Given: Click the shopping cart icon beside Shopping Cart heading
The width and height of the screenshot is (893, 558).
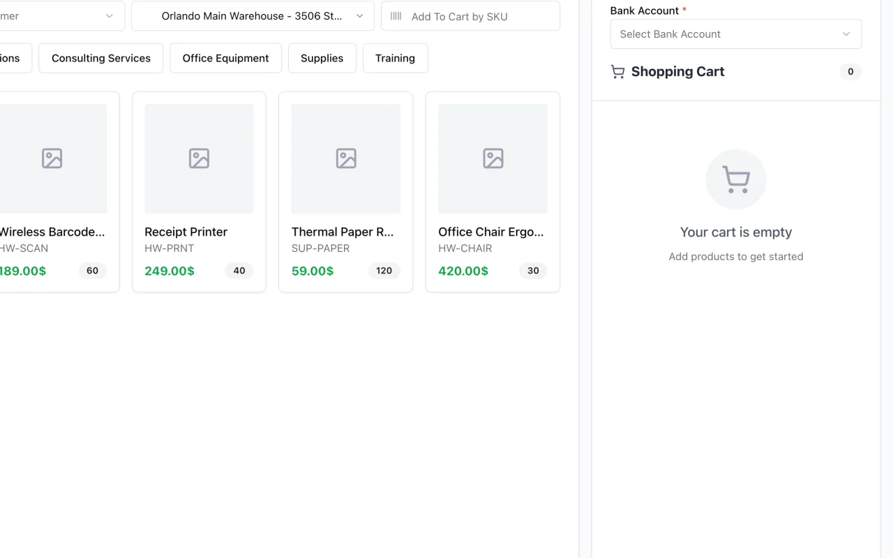Looking at the screenshot, I should tap(617, 72).
